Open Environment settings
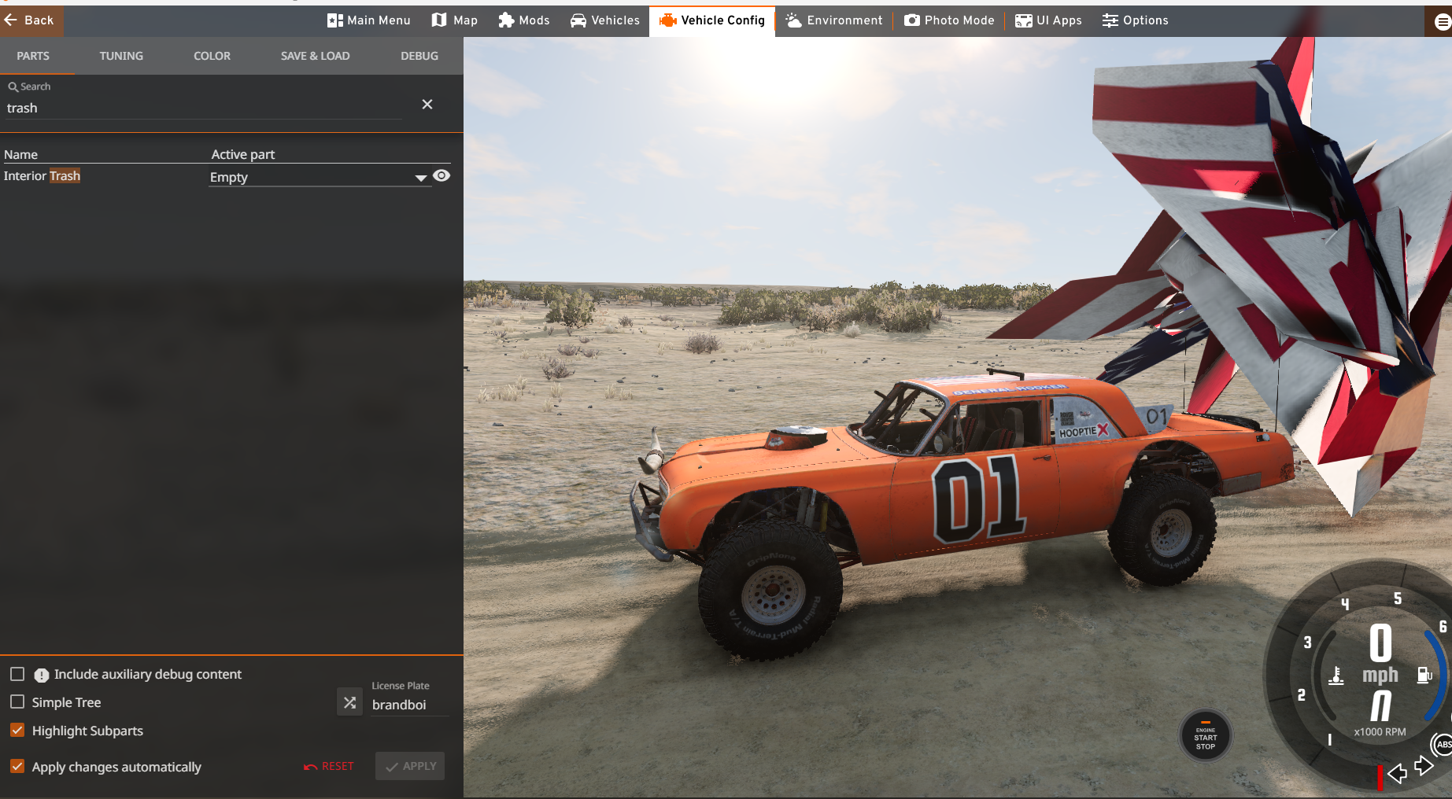 [833, 20]
